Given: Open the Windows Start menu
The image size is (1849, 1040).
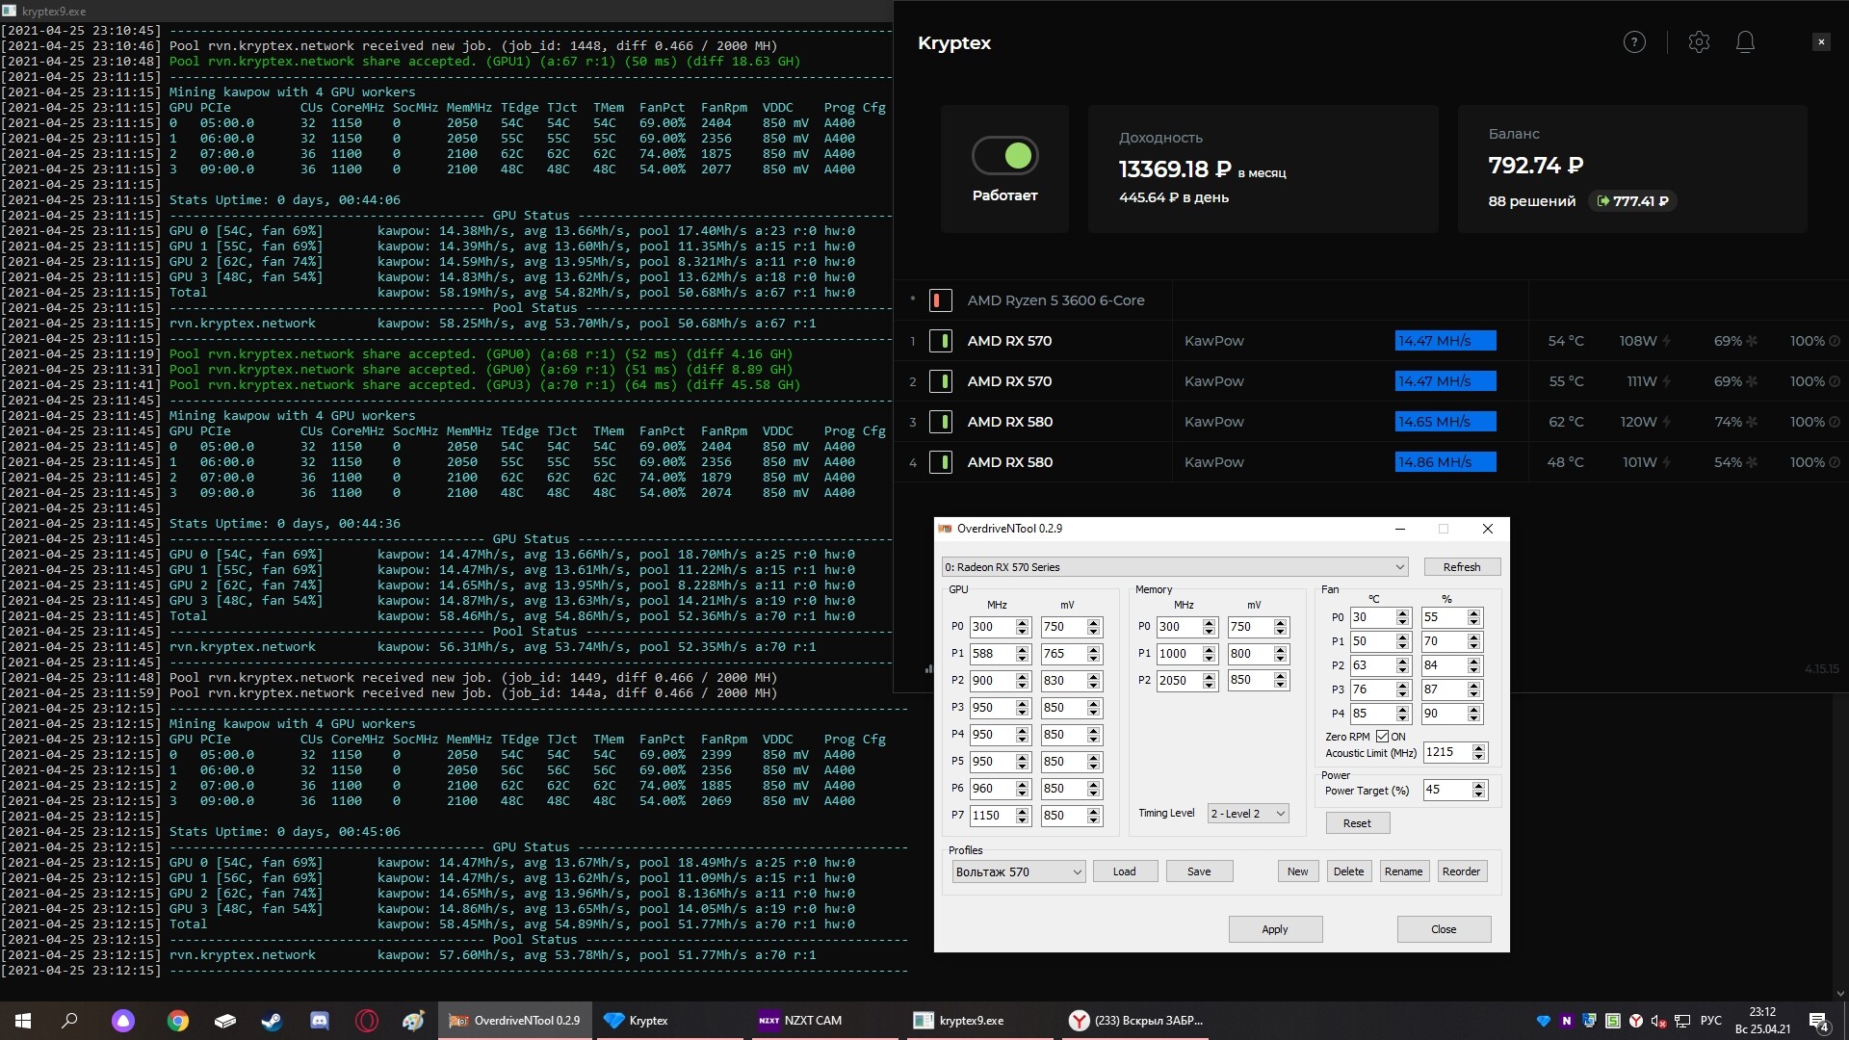Looking at the screenshot, I should [x=23, y=1021].
